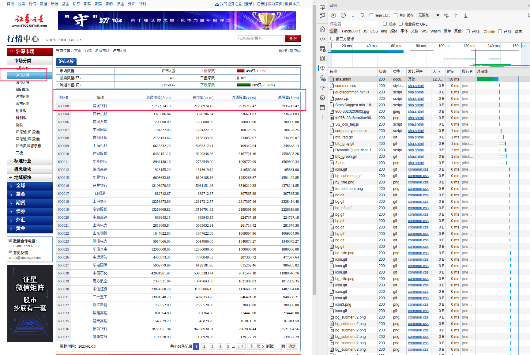The height and width of the screenshot is (355, 530).
Task: Check the 第三方请求 checkbox
Action: (x=332, y=39)
